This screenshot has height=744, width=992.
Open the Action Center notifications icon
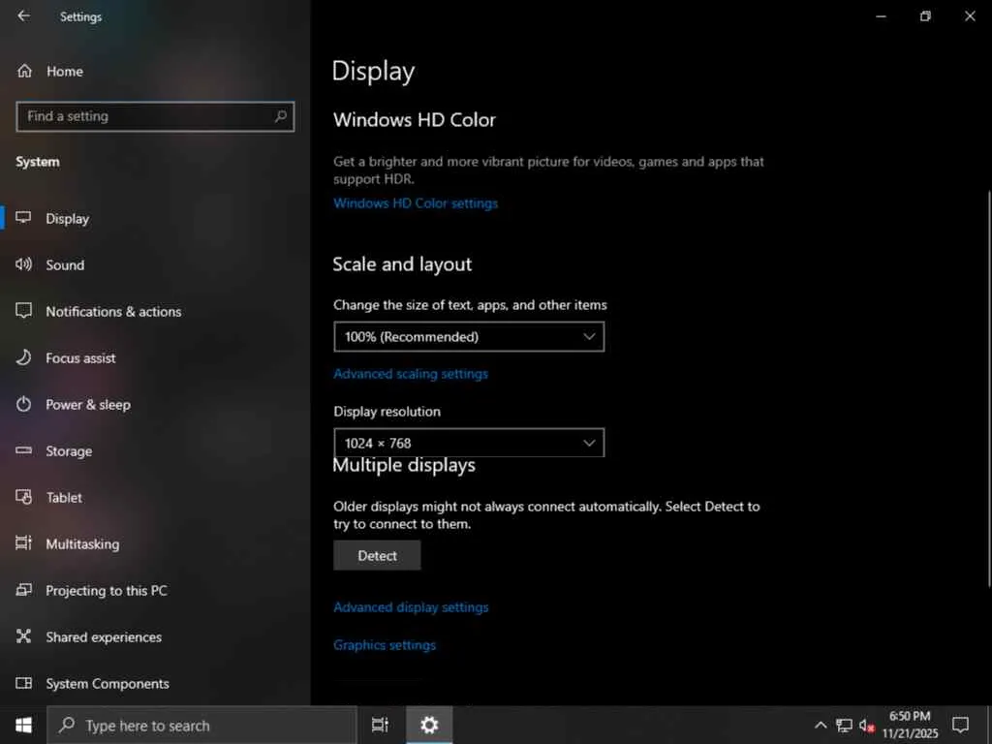[x=960, y=725]
